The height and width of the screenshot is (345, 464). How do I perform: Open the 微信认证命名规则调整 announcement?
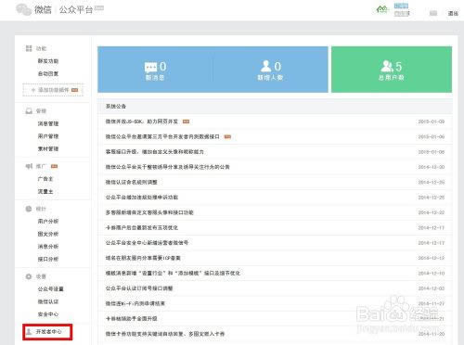coord(131,182)
